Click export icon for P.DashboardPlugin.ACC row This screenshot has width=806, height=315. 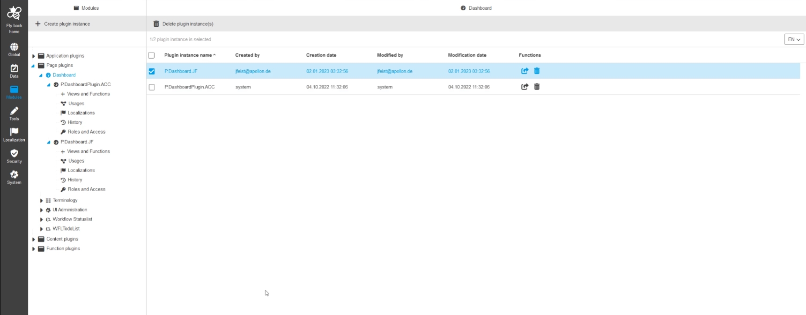(x=525, y=87)
